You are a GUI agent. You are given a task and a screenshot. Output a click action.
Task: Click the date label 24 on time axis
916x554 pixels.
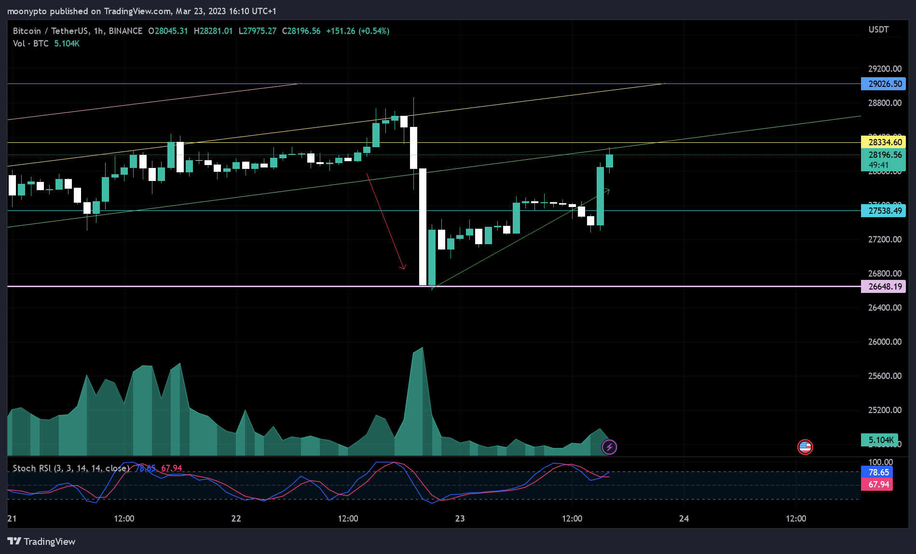pos(684,519)
